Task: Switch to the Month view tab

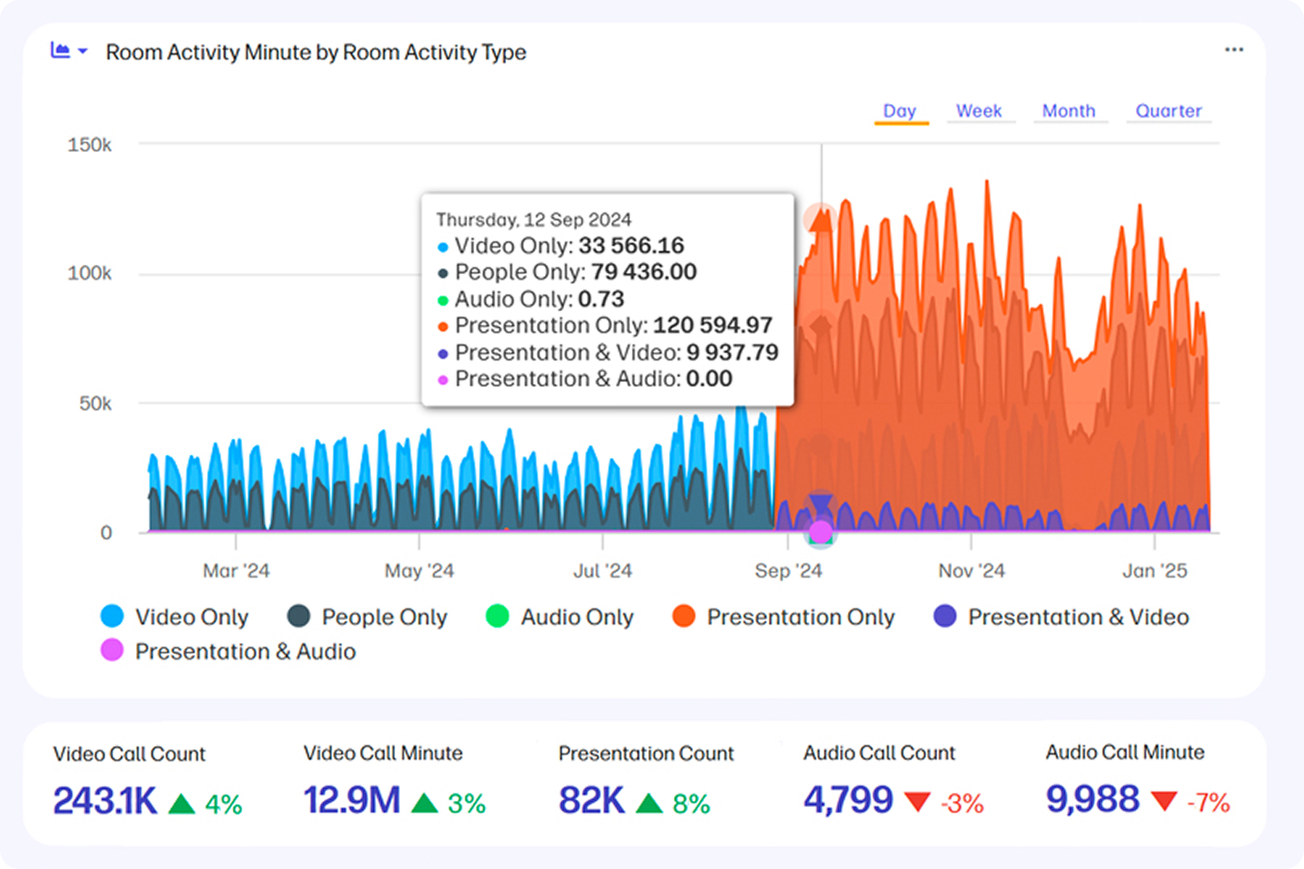Action: coord(1068,111)
